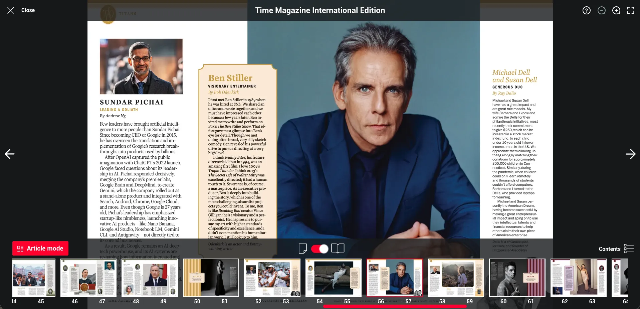Toggle the single/double page switch
The width and height of the screenshot is (640, 309).
click(320, 249)
